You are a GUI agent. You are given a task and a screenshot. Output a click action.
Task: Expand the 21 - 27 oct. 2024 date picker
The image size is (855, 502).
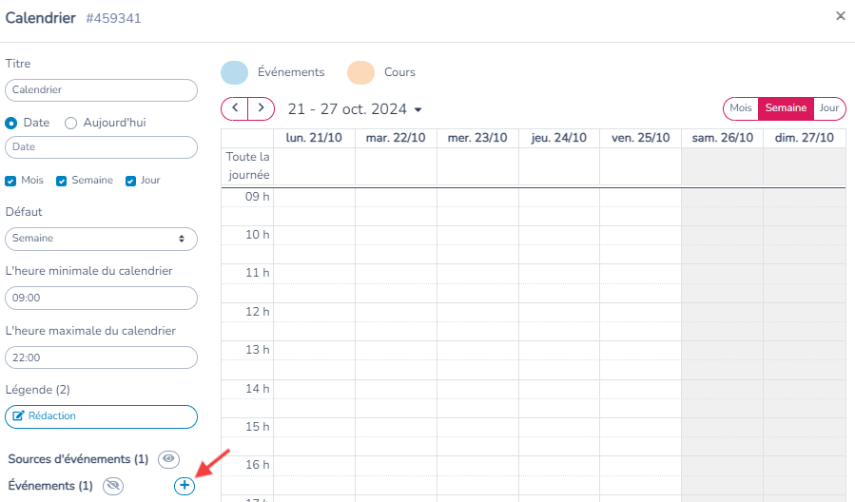(355, 109)
